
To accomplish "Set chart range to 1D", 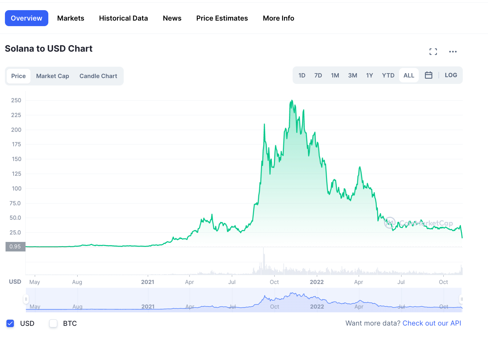I will (302, 75).
